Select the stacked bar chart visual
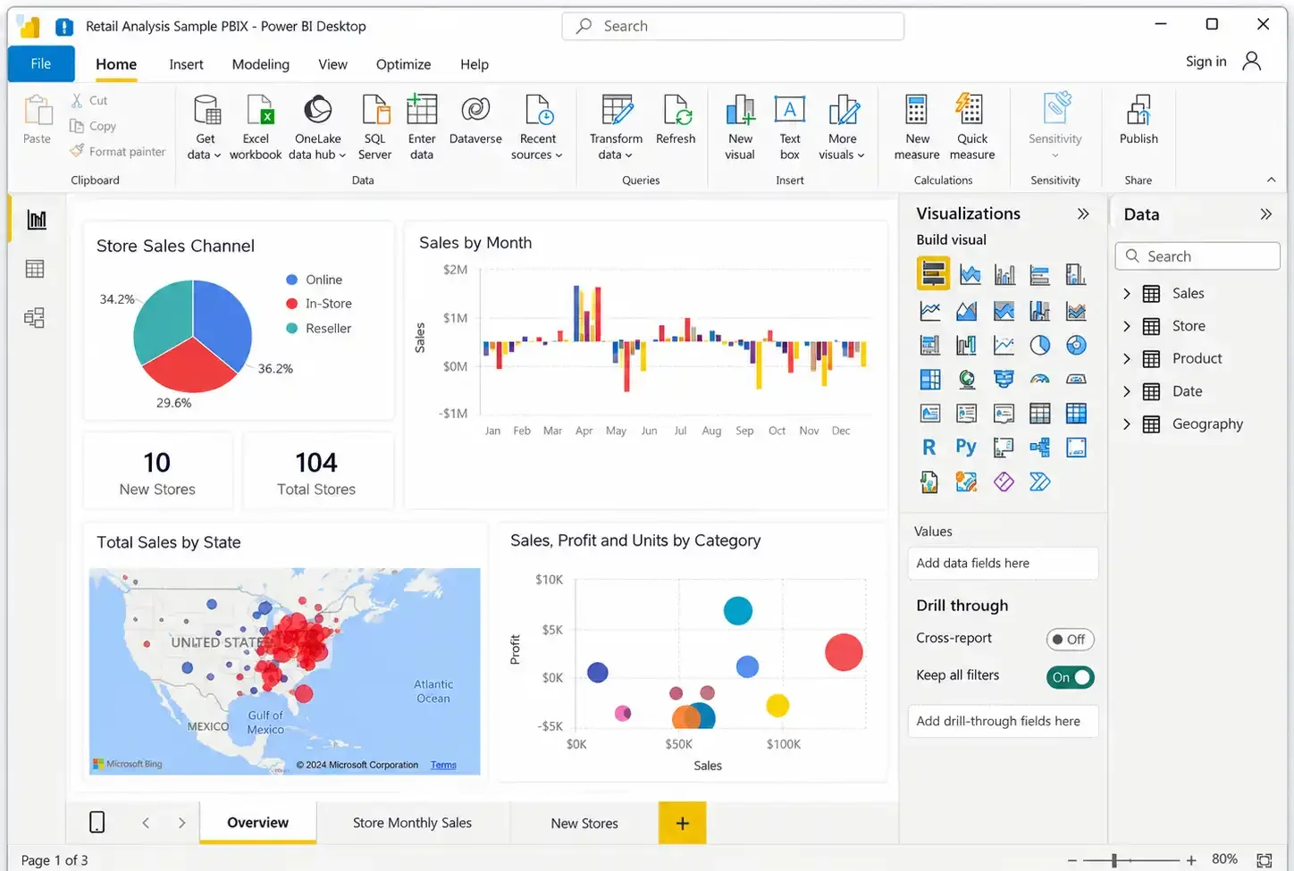The height and width of the screenshot is (871, 1294). click(x=933, y=273)
